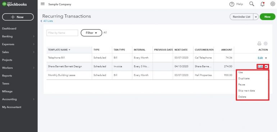
Task: Click the Every 3 Mo... interval cell
Action: point(141,66)
